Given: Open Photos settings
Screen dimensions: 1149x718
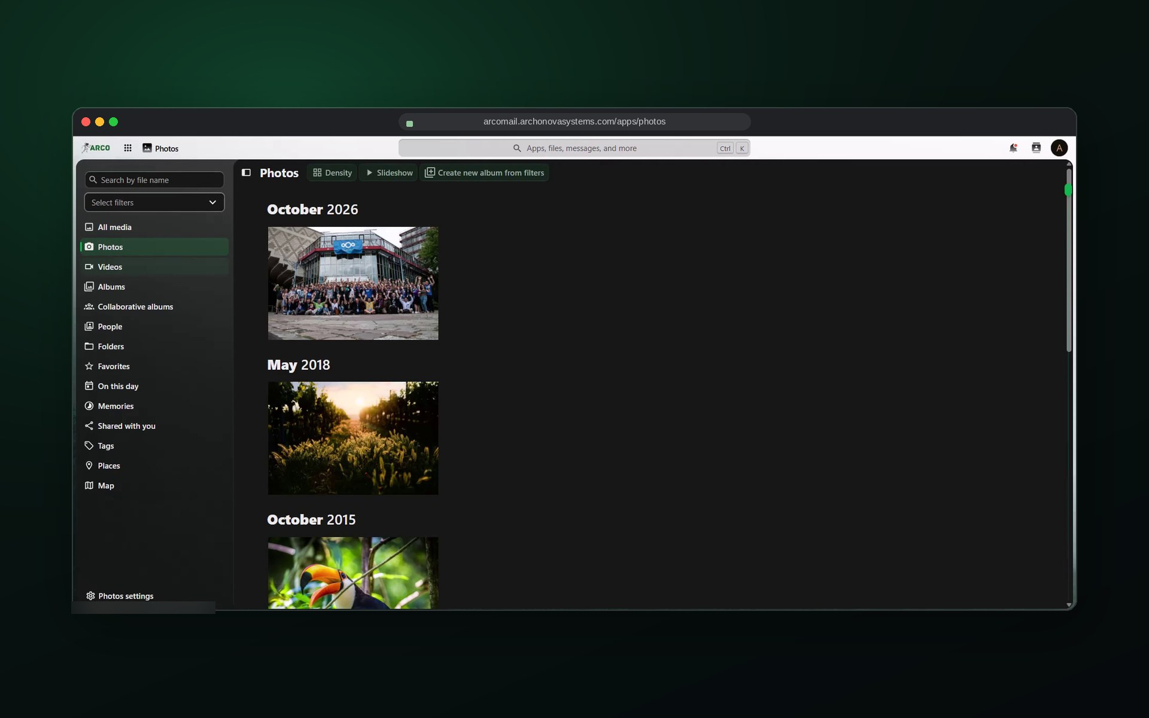Looking at the screenshot, I should (x=120, y=596).
